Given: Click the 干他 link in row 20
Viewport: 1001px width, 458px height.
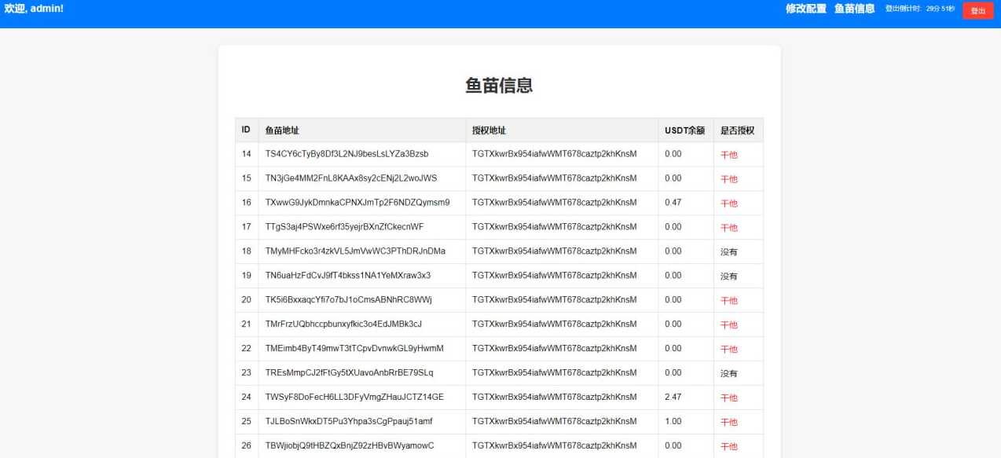Looking at the screenshot, I should (729, 301).
